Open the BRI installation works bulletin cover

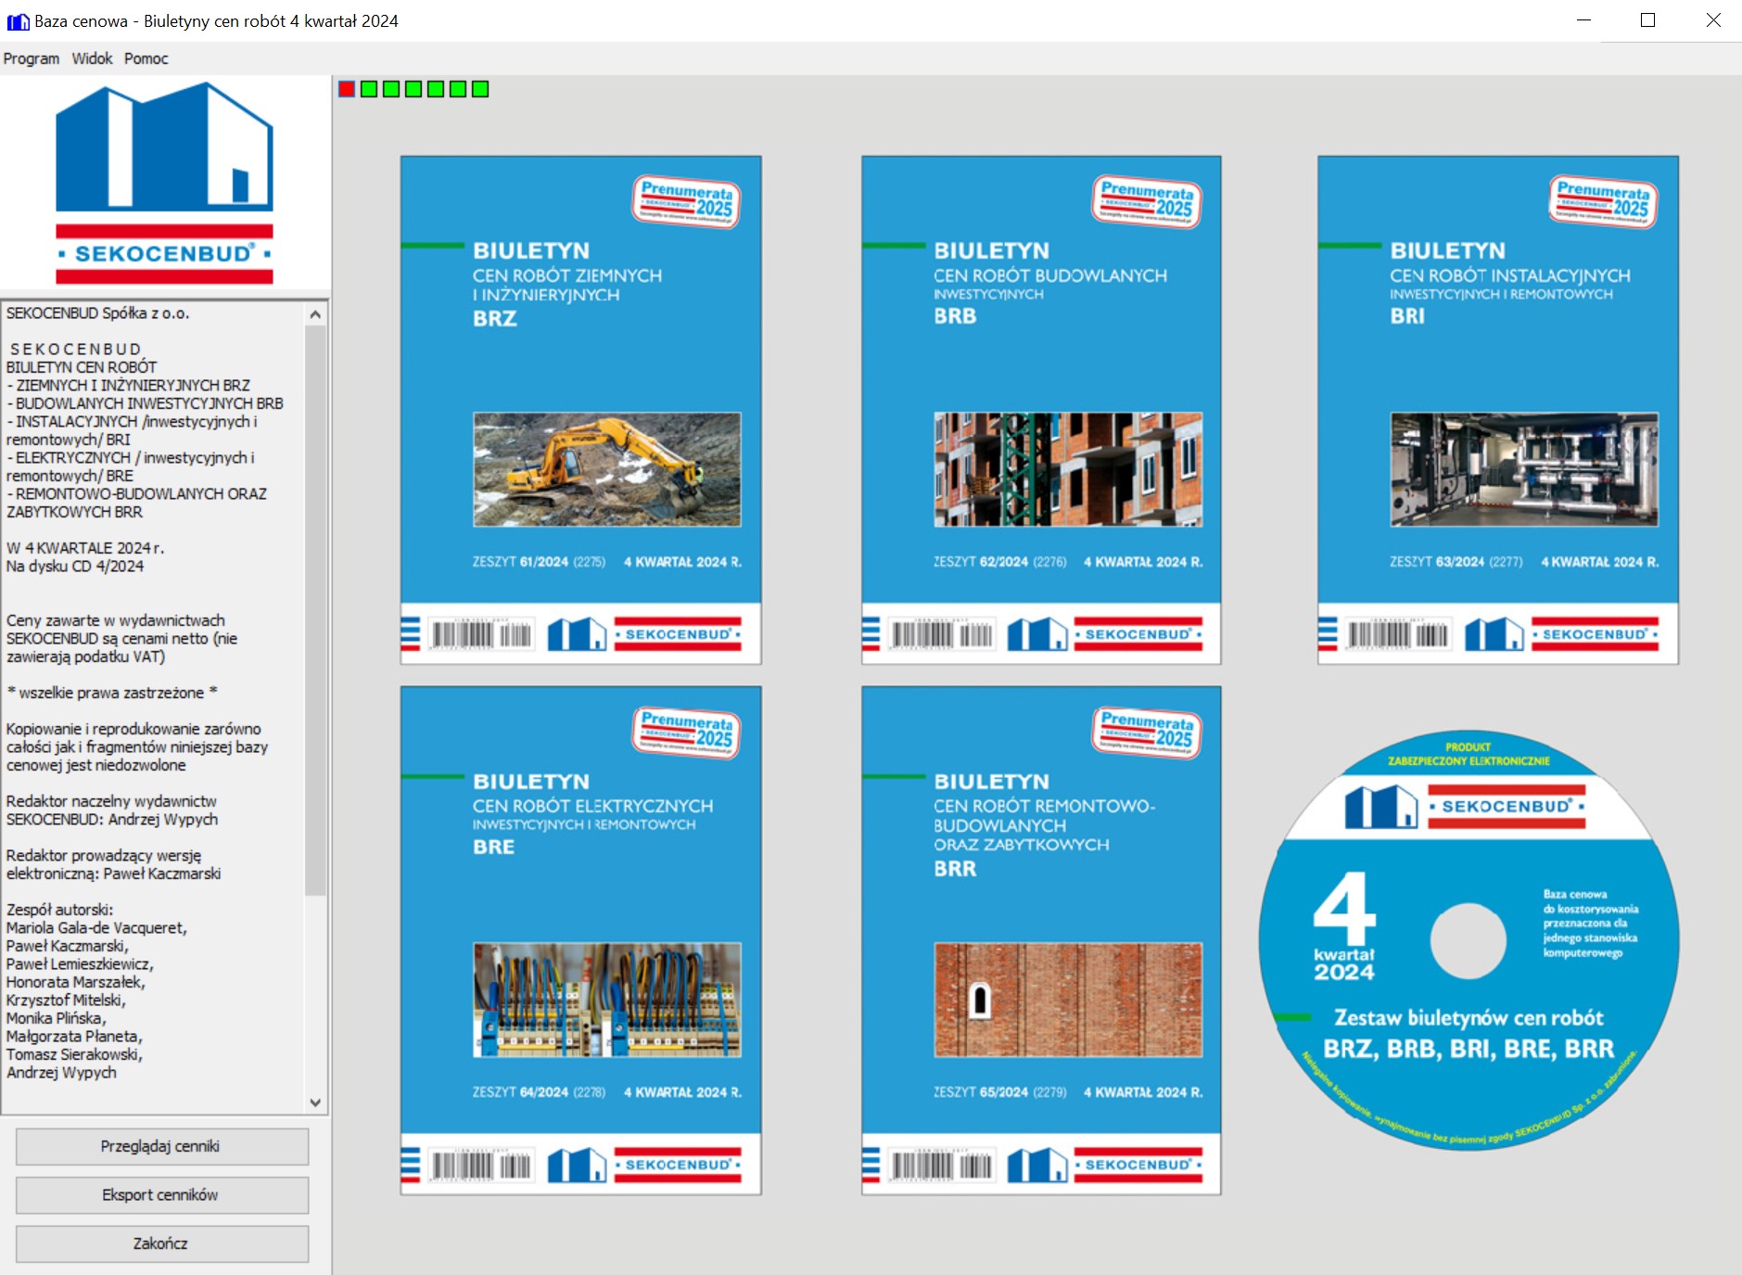(x=1498, y=410)
